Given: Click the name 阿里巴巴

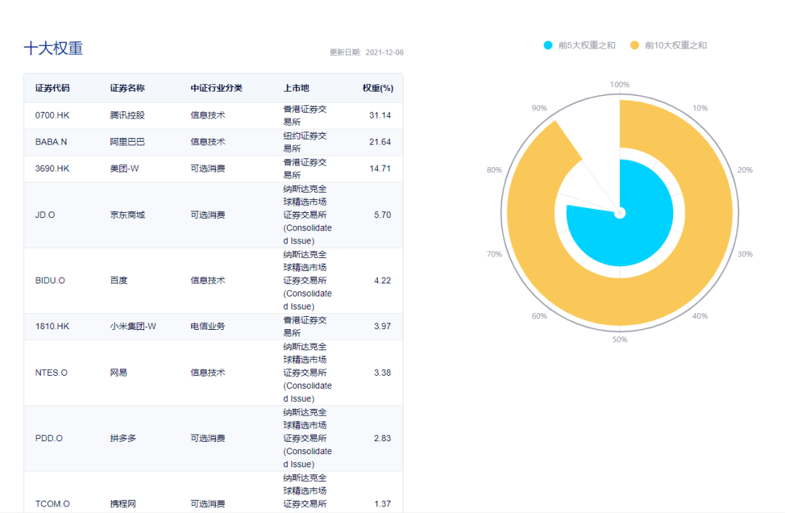Looking at the screenshot, I should pos(127,142).
